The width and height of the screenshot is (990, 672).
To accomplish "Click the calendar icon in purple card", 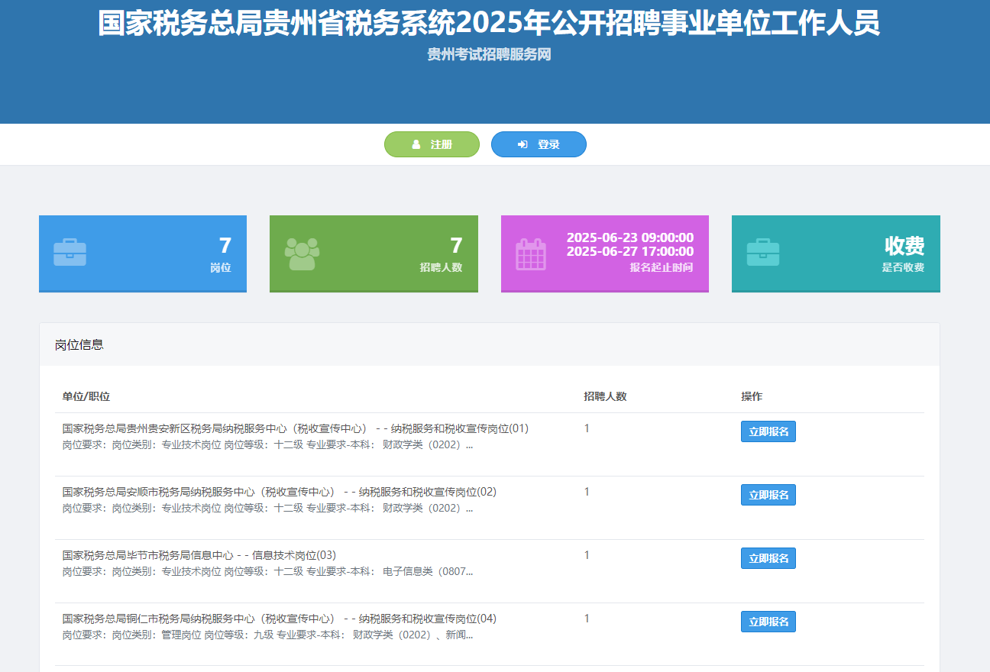I will tap(531, 254).
